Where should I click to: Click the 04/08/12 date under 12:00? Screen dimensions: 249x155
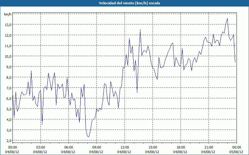(124, 152)
